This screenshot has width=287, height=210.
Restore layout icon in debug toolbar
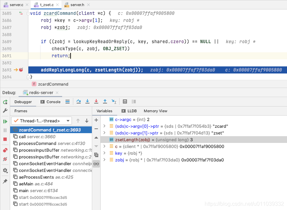134,101
